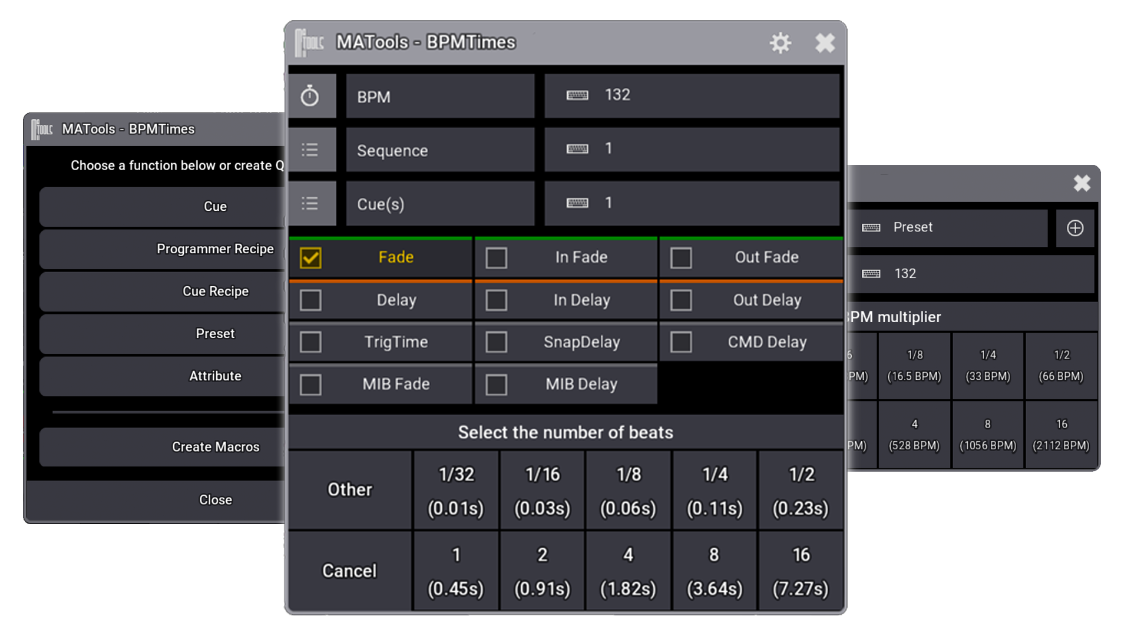The width and height of the screenshot is (1131, 636).
Task: Select 1/32 beat (0.01s)
Action: (x=456, y=490)
